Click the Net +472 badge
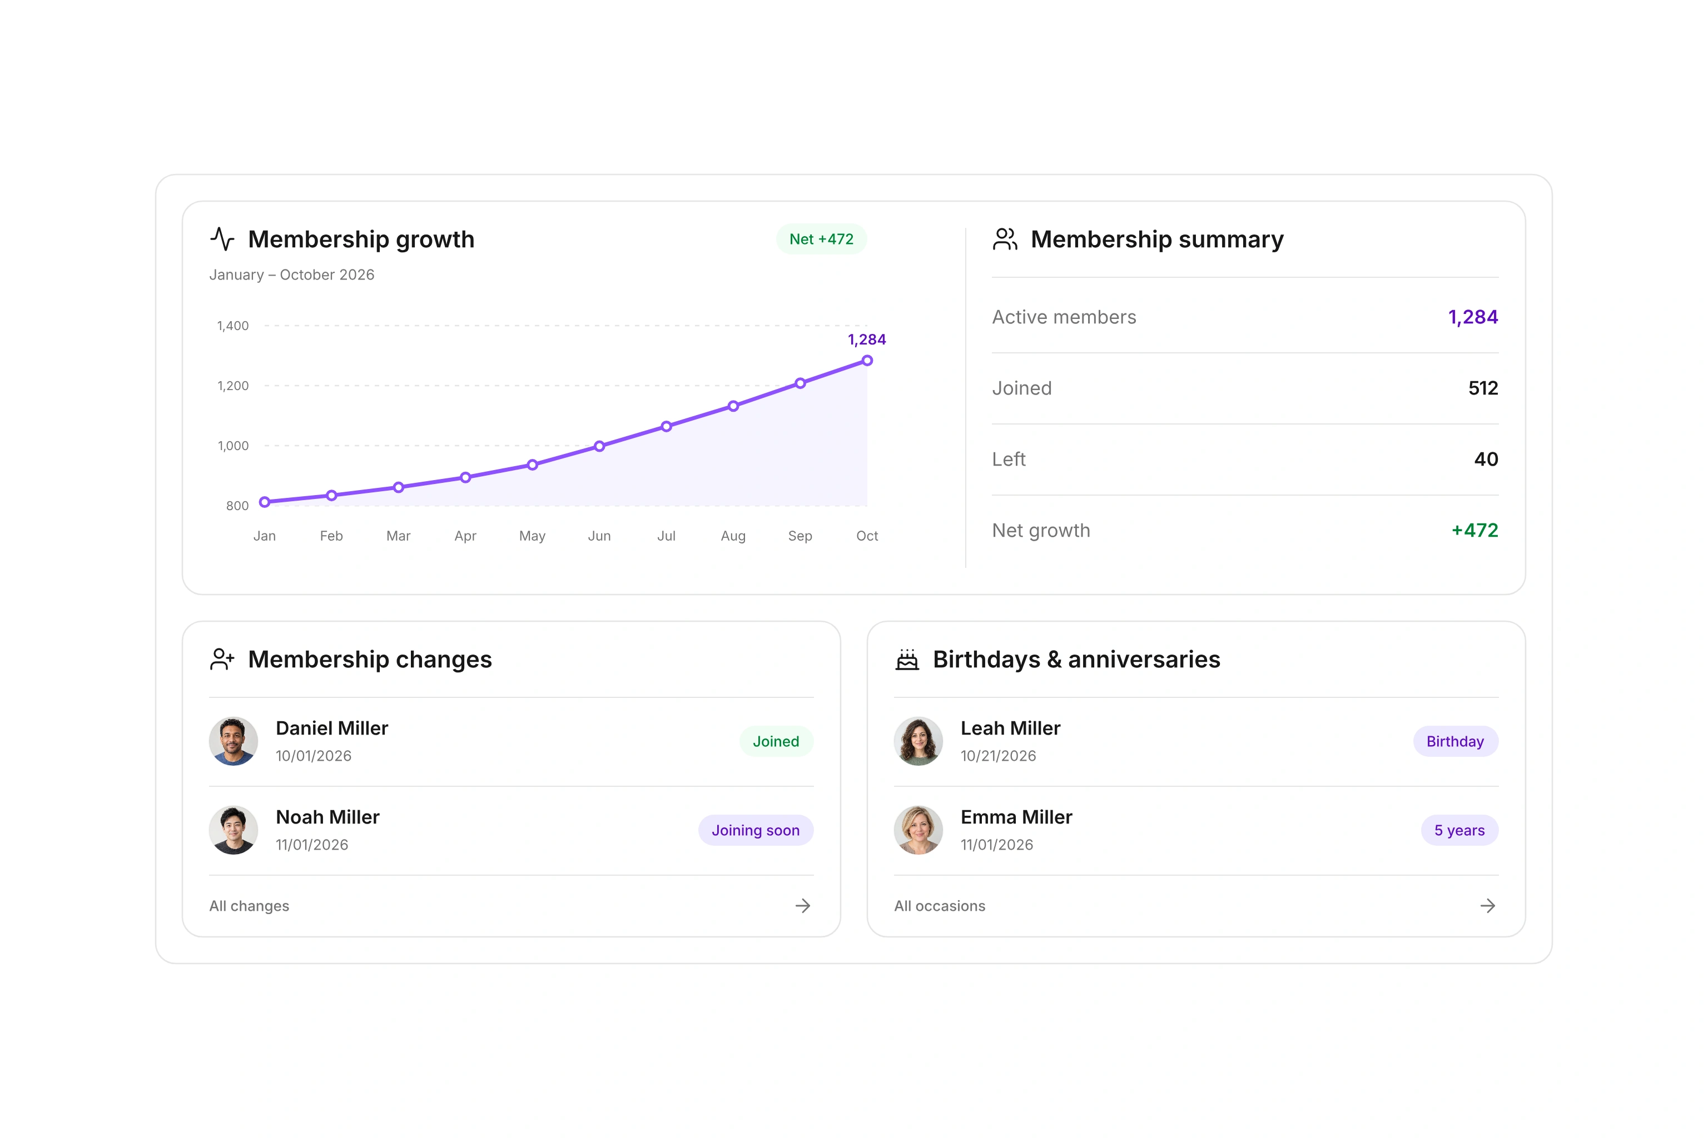1708x1138 pixels. [821, 239]
